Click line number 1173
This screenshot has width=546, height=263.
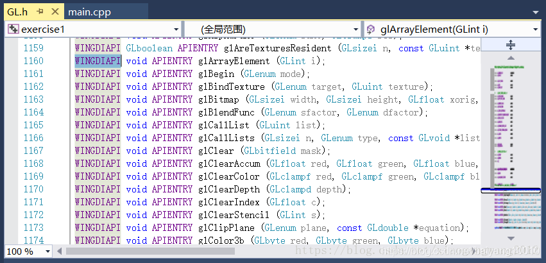33,228
